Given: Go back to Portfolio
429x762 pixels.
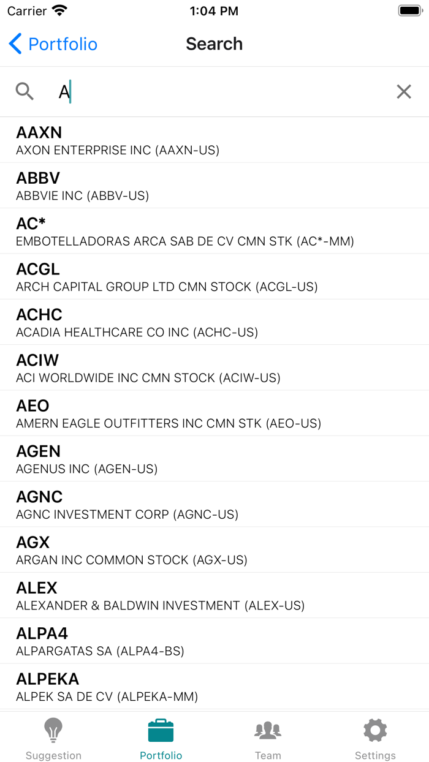Looking at the screenshot, I should coord(53,44).
